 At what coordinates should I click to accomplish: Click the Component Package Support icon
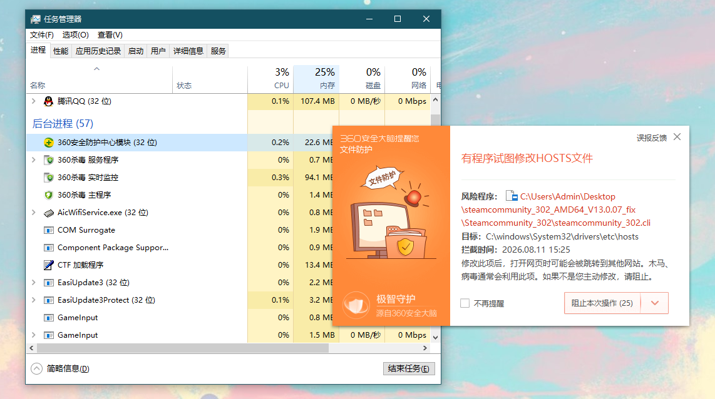tap(48, 248)
